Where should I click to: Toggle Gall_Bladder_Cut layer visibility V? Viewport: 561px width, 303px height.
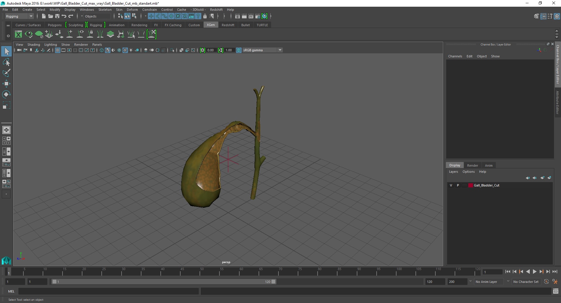(x=451, y=185)
